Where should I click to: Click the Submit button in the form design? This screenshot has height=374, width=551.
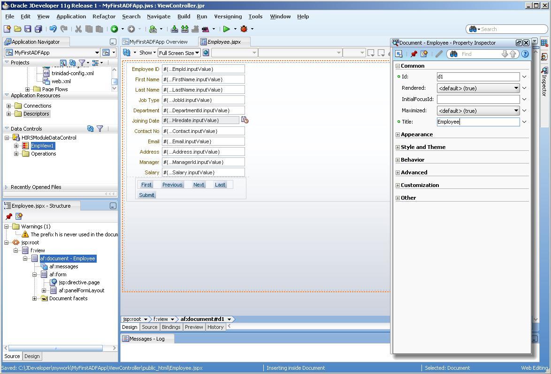point(146,195)
